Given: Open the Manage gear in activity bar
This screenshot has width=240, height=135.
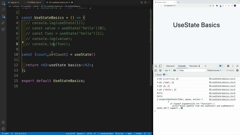Looking at the screenshot, I should click(3, 129).
